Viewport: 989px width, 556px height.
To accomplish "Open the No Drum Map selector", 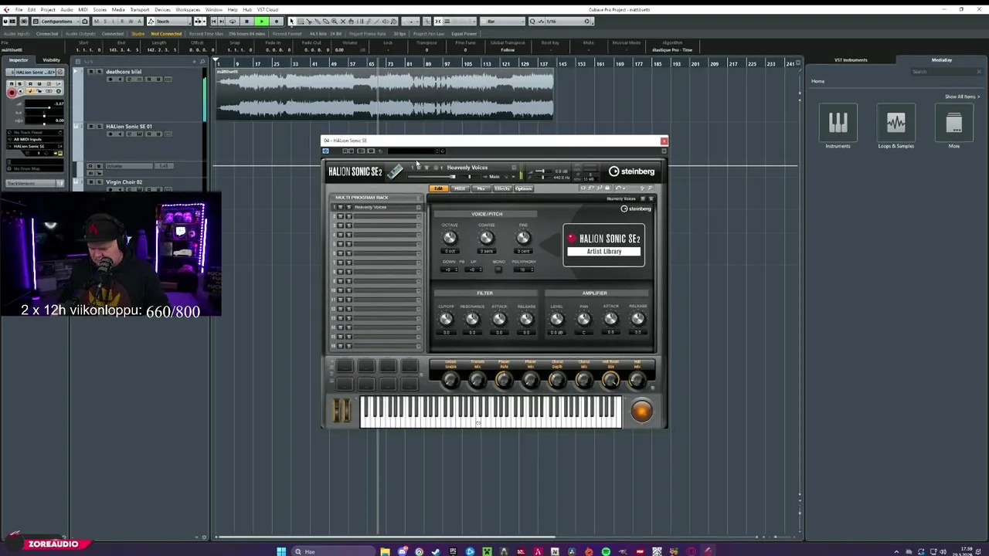I will click(35, 168).
